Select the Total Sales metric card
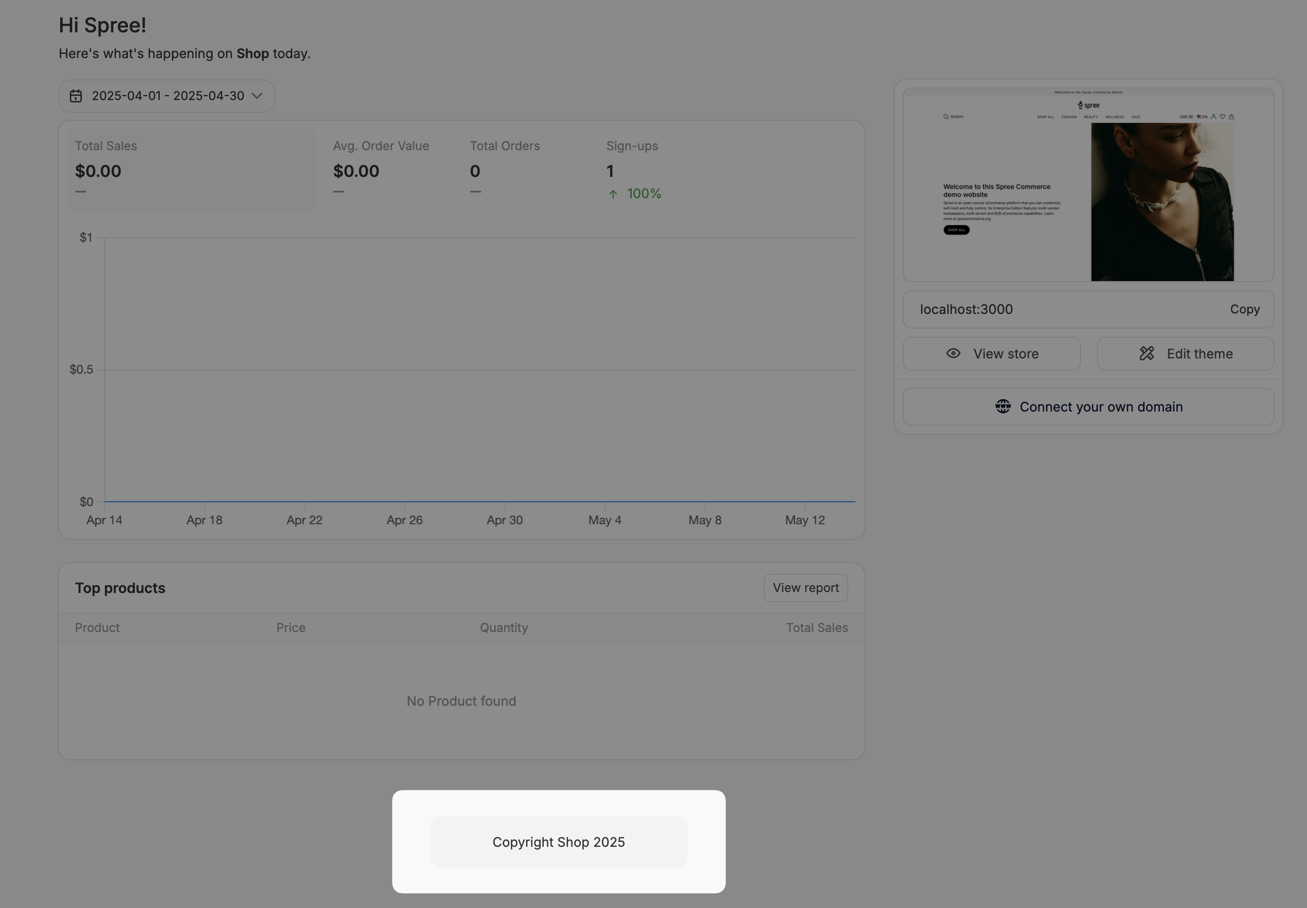The height and width of the screenshot is (908, 1307). click(191, 169)
